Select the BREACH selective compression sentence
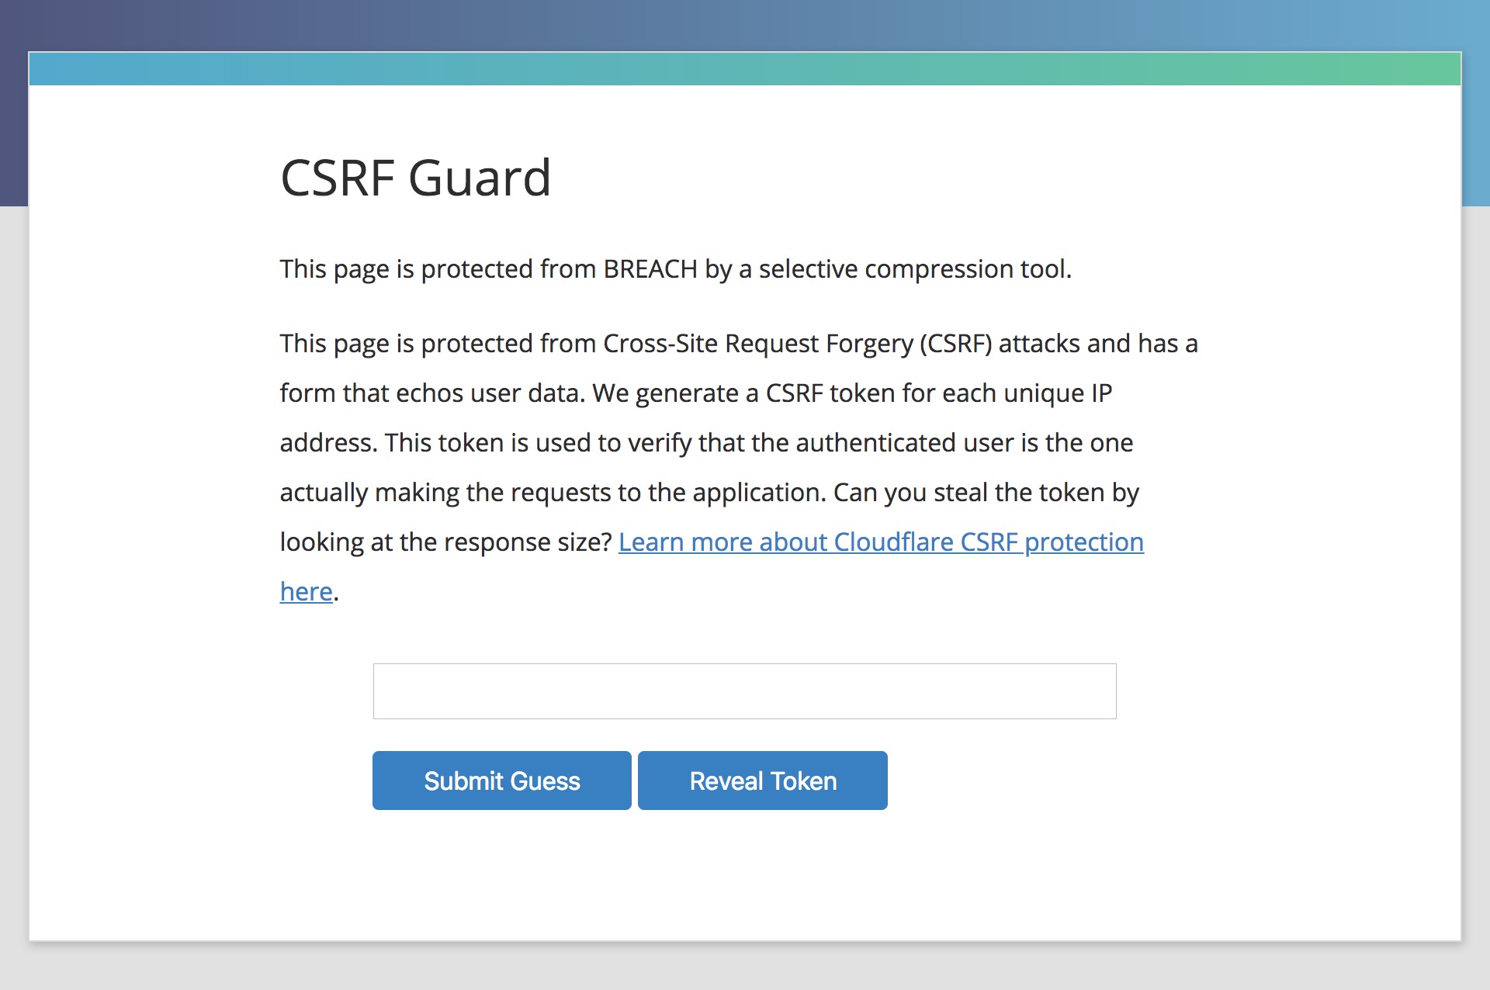The height and width of the screenshot is (990, 1490). coord(675,269)
